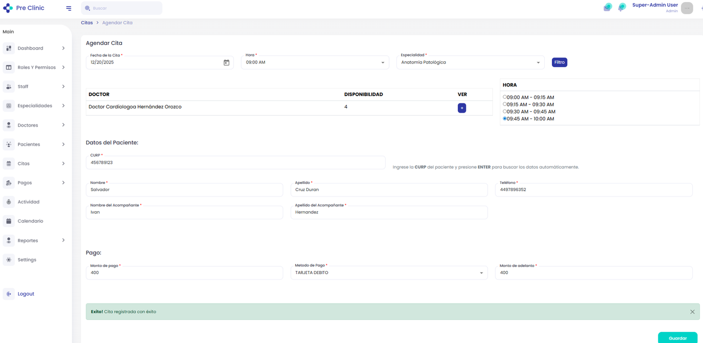703x343 pixels.
Task: Click the Filtro button
Action: pos(559,62)
